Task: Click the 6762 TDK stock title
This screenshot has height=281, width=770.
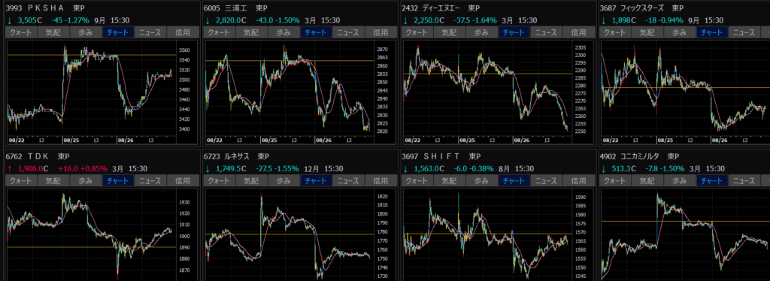Action: click(38, 156)
